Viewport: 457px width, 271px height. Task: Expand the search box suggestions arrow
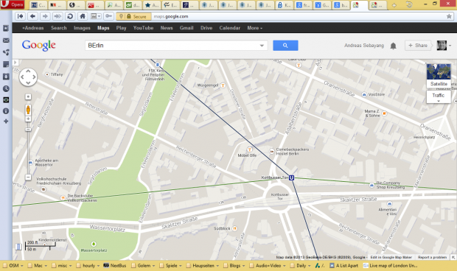click(x=262, y=46)
